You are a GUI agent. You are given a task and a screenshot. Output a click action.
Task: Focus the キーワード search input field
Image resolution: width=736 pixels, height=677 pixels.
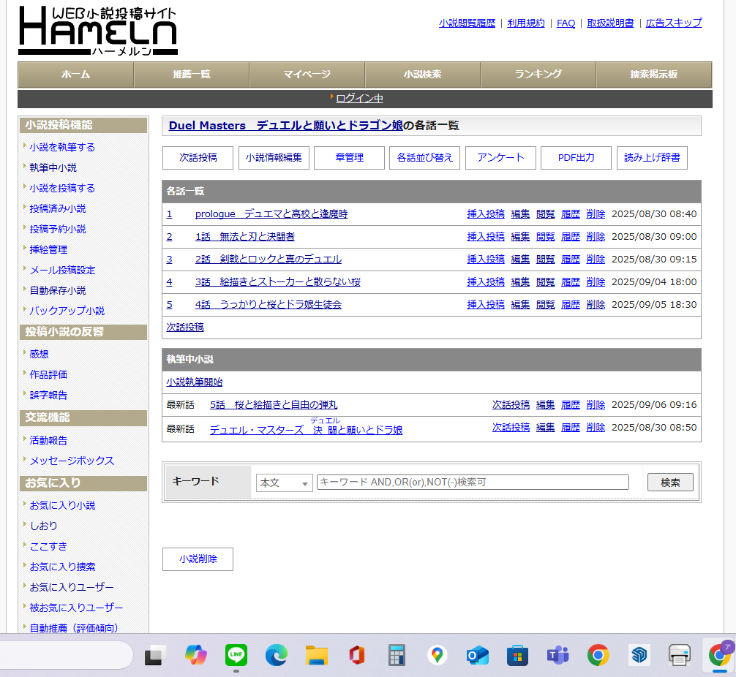tap(473, 483)
